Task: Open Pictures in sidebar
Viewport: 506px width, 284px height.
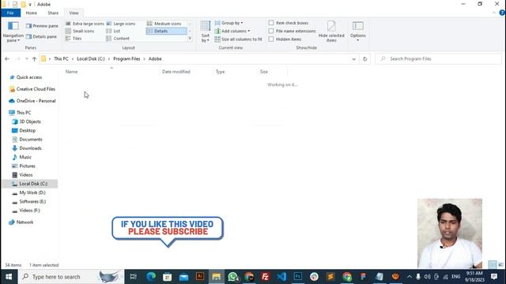Action: pos(24,166)
